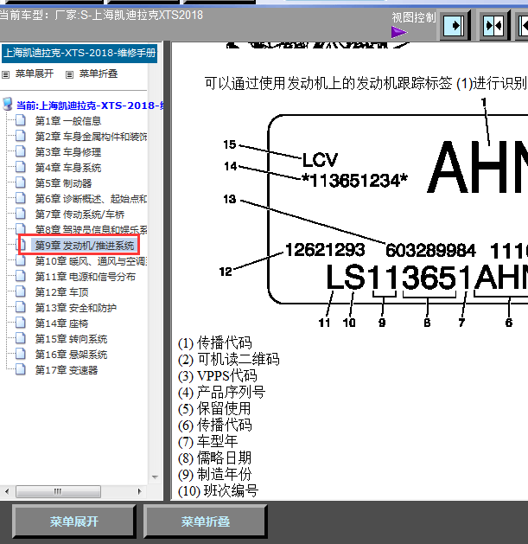Click the page icon of 第2章 车身金属构件

21,136
